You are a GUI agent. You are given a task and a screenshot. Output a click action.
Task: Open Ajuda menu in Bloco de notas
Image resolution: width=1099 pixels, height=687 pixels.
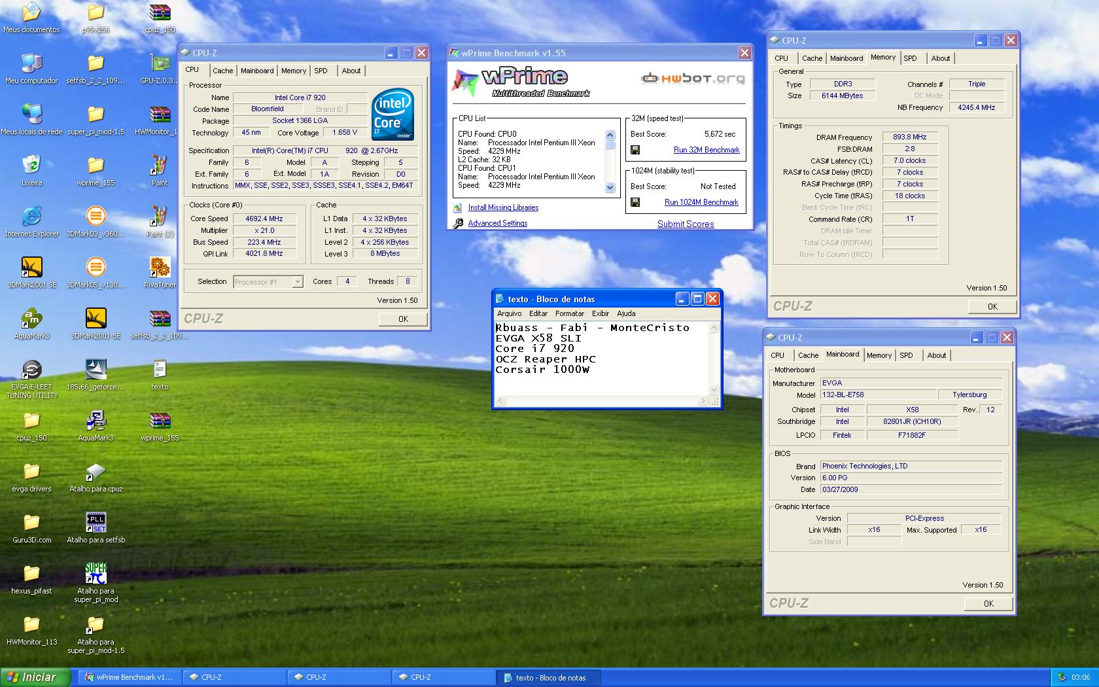[626, 313]
